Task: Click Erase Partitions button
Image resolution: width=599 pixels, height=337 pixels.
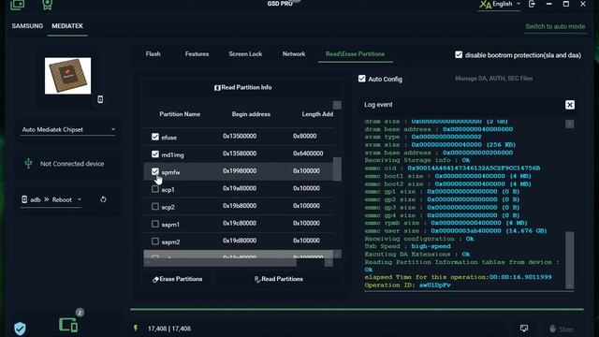Action: [x=177, y=279]
